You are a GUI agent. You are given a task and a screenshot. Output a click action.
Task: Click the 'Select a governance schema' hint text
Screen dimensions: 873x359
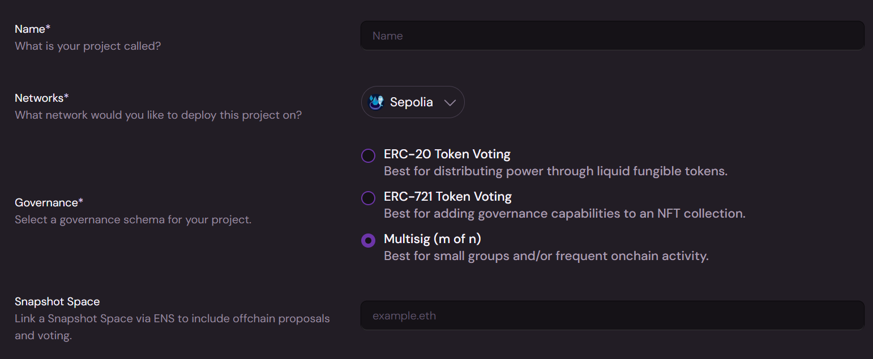point(132,219)
